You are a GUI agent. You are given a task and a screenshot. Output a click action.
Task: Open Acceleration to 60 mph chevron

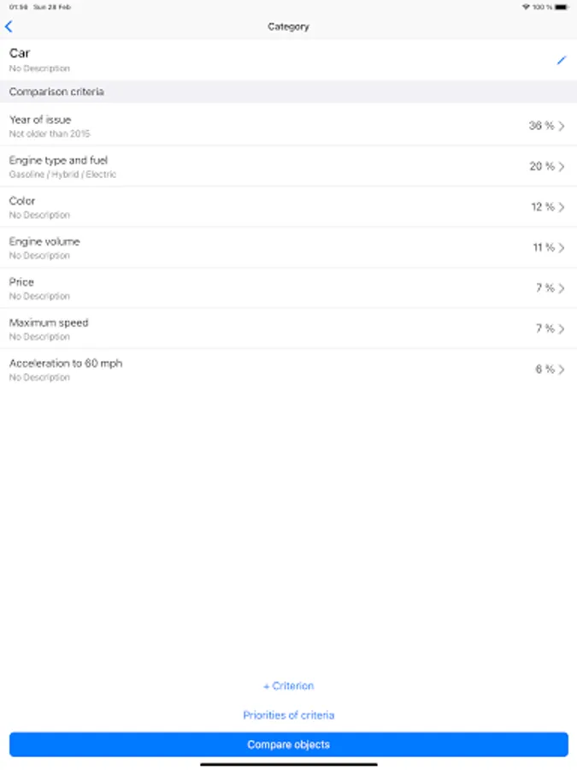[x=562, y=370]
